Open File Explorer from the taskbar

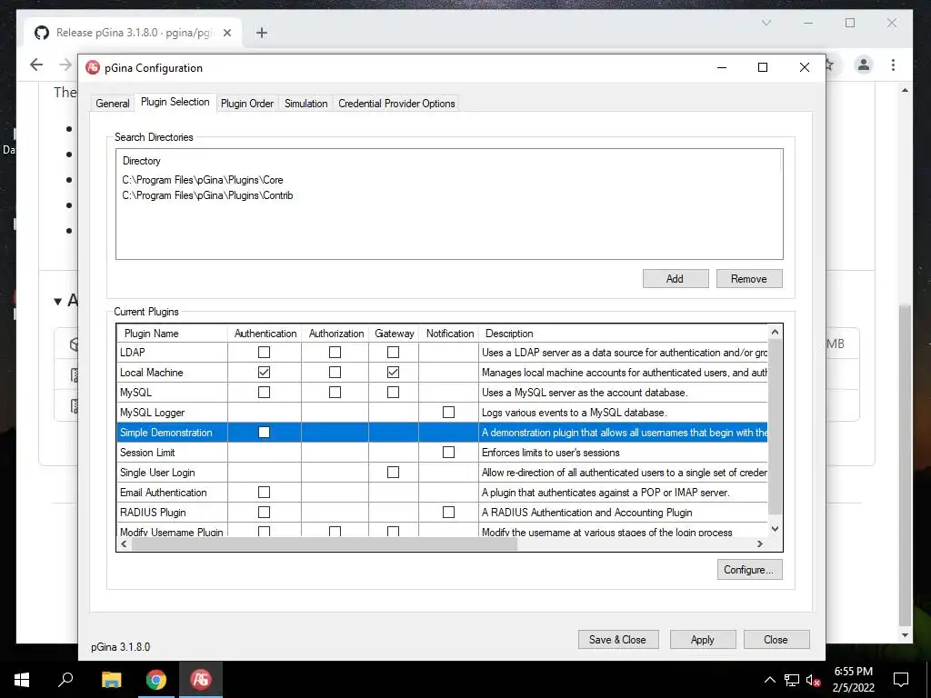[x=111, y=679]
